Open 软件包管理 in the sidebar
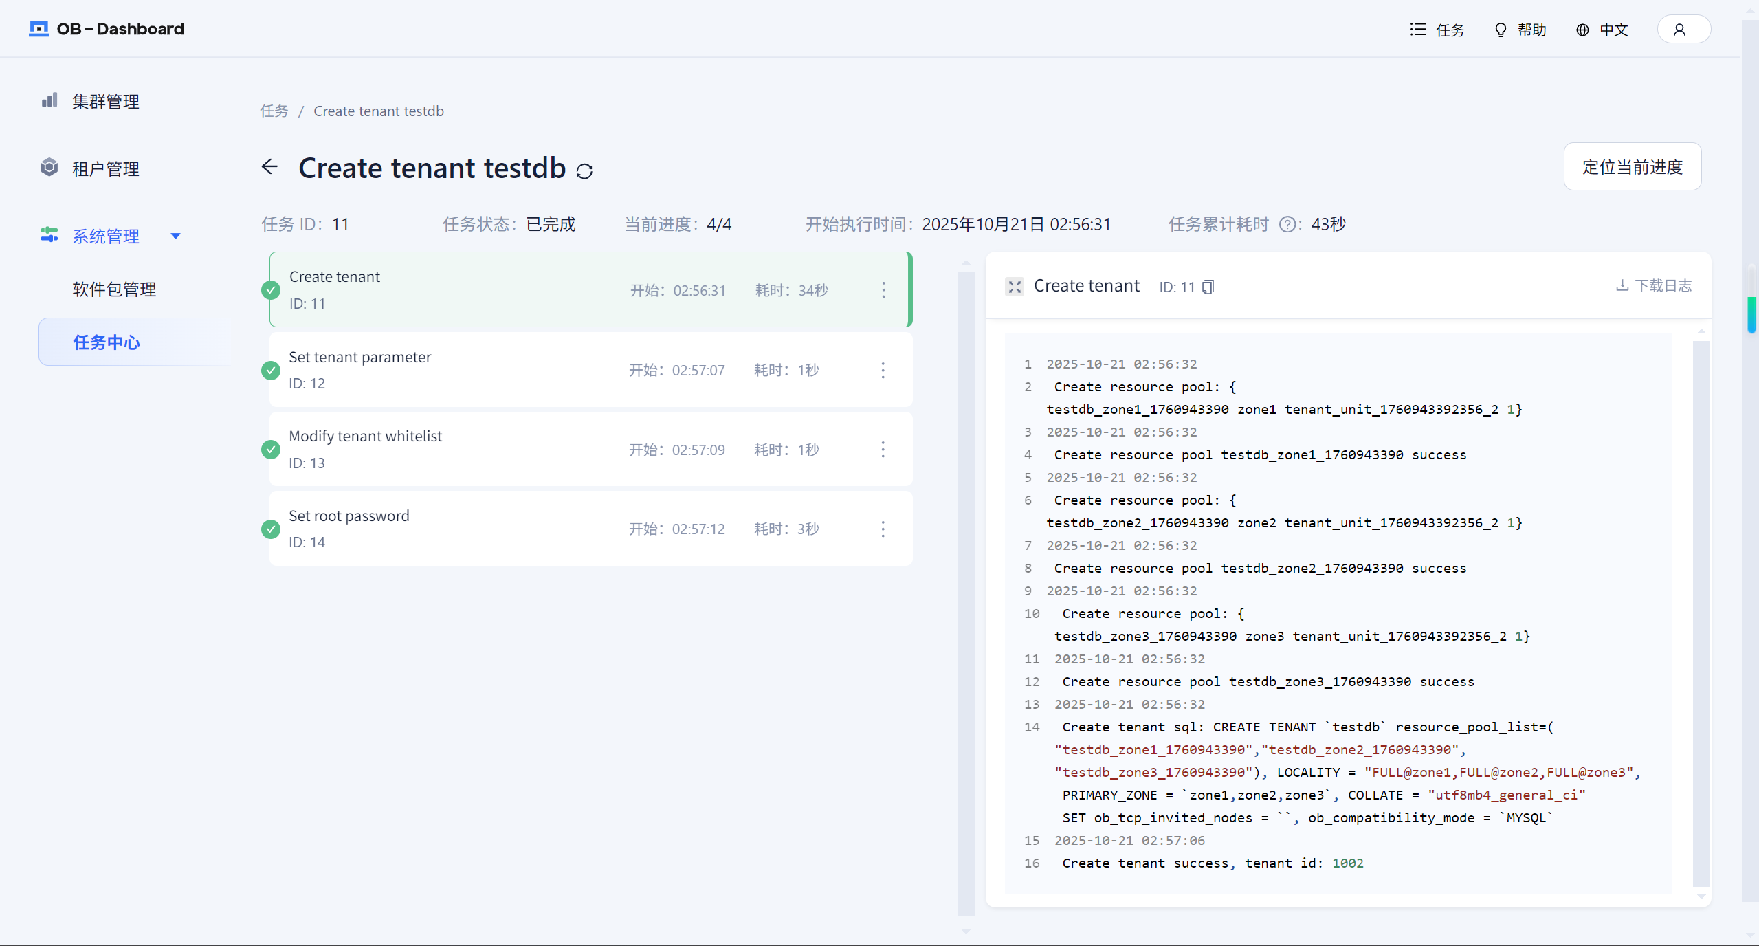 (114, 289)
